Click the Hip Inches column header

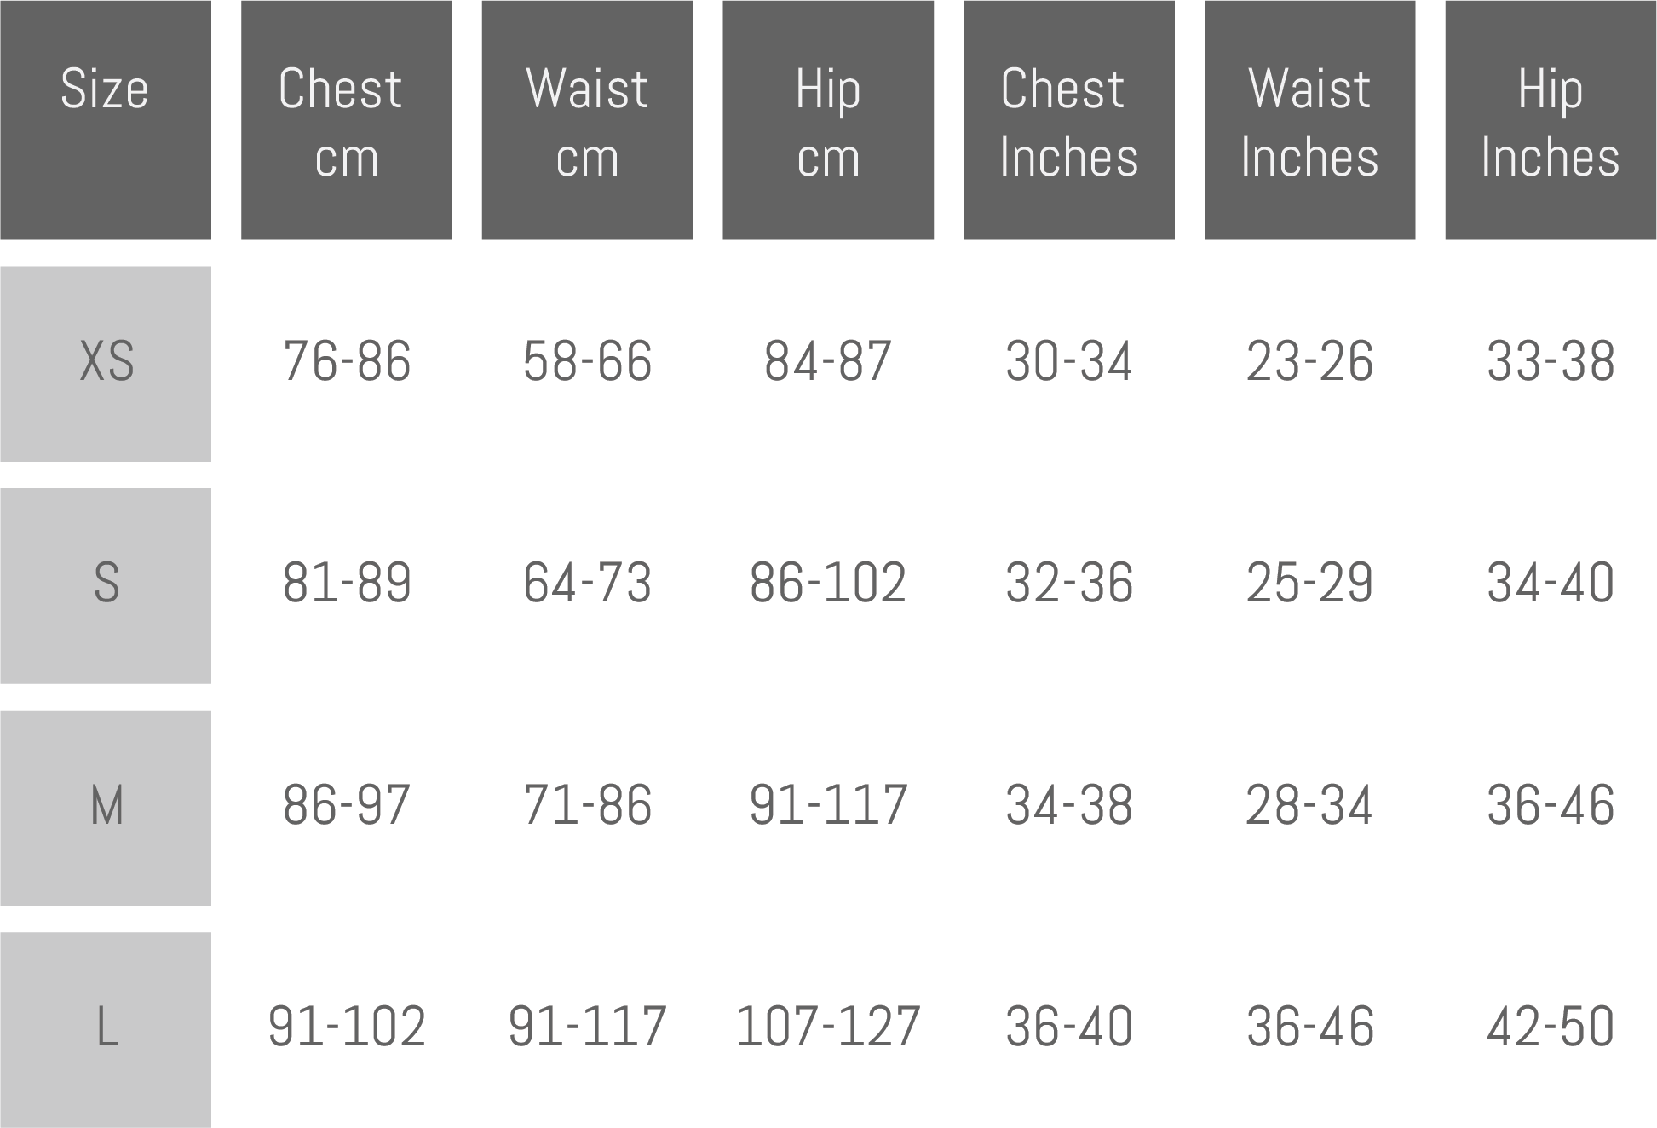pyautogui.click(x=1551, y=119)
